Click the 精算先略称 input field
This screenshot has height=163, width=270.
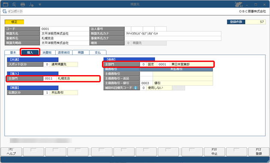click(64, 43)
